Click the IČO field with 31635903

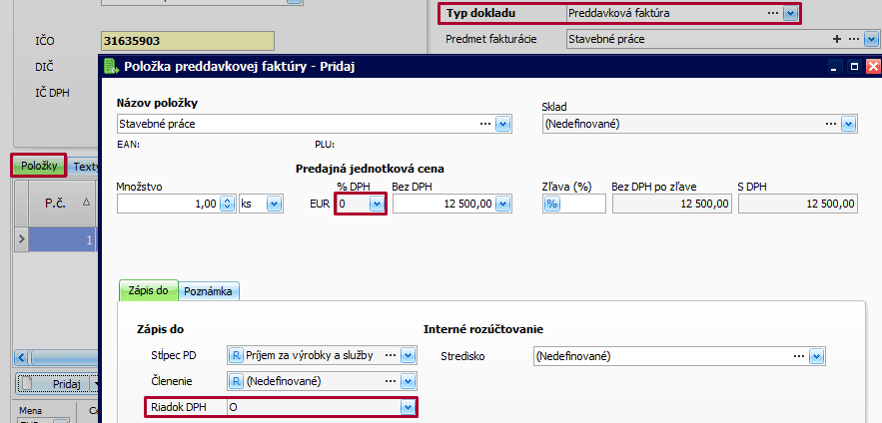186,41
